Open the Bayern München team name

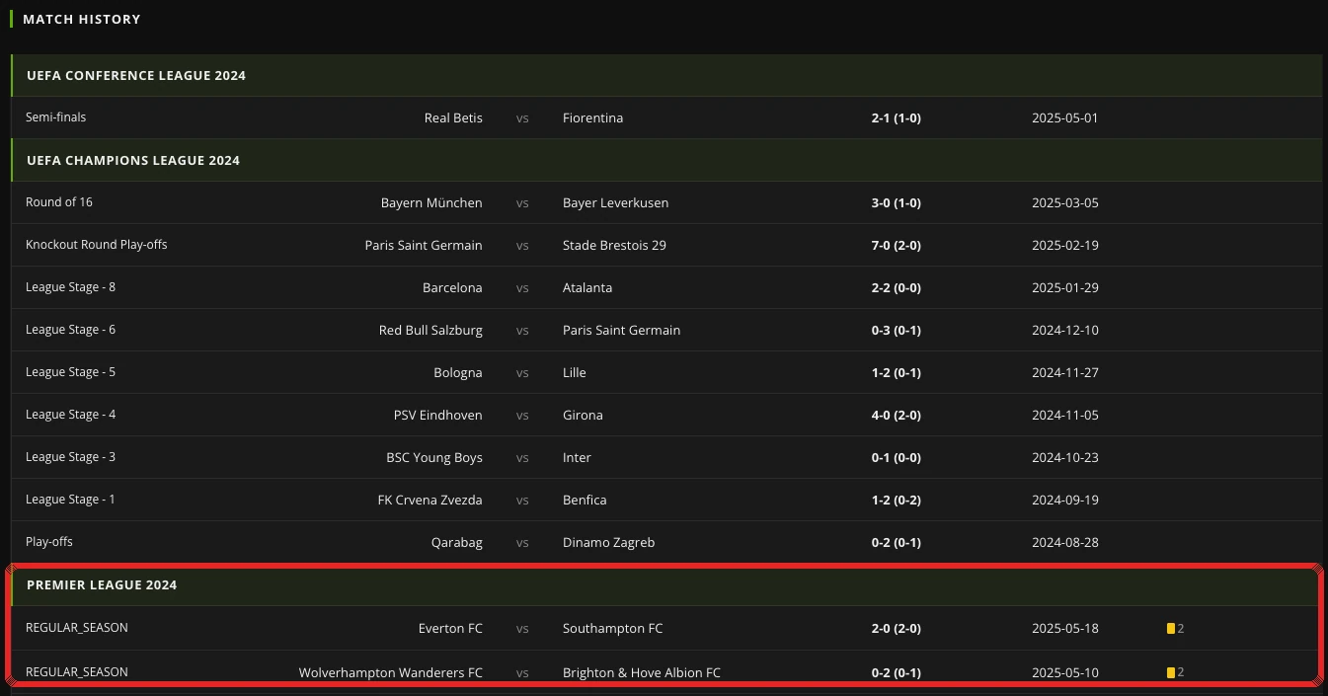point(431,202)
